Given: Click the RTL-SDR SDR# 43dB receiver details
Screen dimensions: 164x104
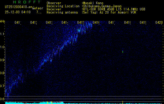Looking at the screenshot, I should [114, 9].
